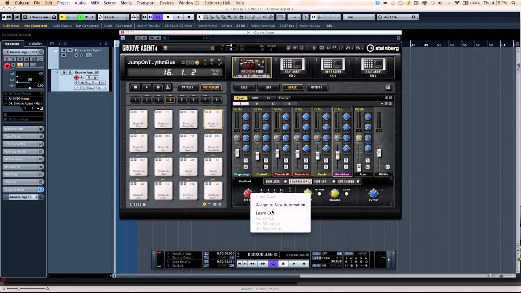Click the Kit Mix channel volume fader
The width and height of the screenshot is (521, 293).
click(x=379, y=153)
